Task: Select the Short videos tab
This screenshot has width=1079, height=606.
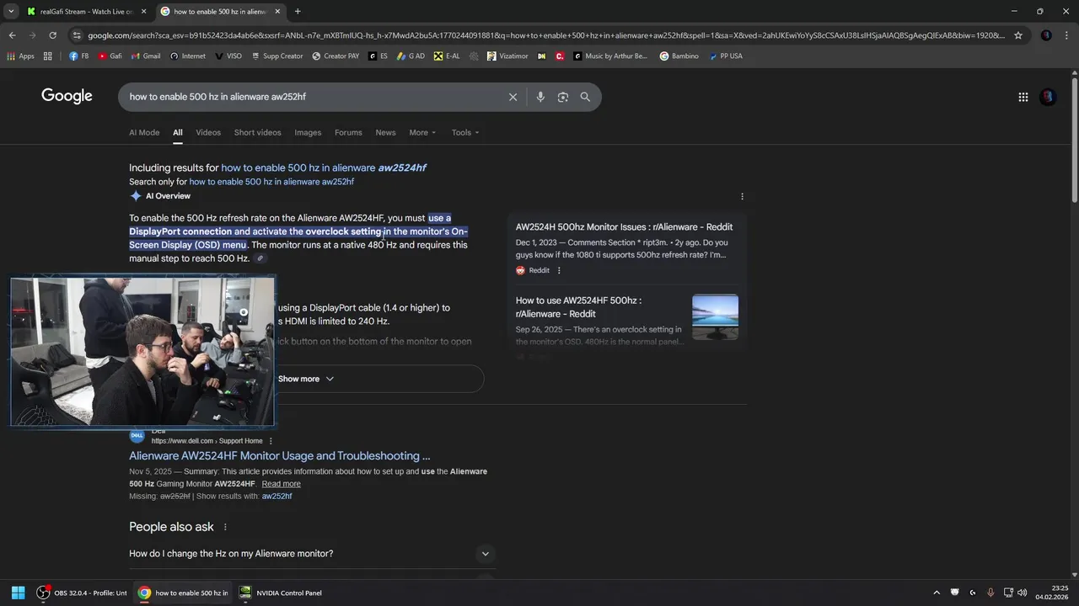Action: pyautogui.click(x=257, y=132)
